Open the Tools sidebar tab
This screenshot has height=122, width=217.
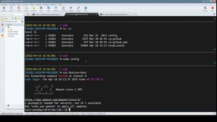(2, 25)
